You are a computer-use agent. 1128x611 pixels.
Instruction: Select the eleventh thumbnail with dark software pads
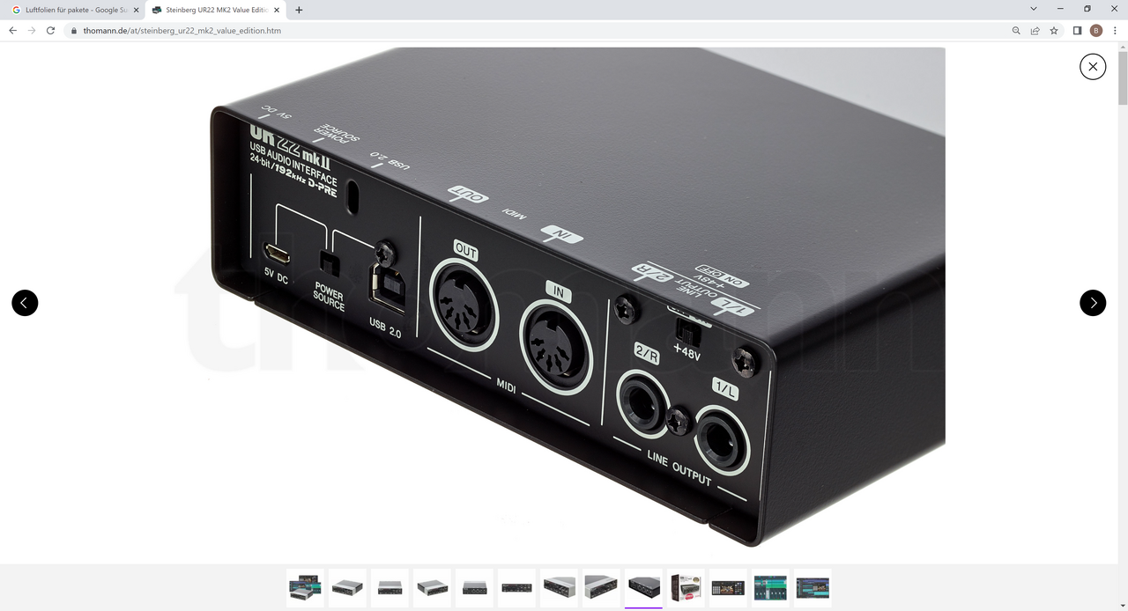click(728, 587)
